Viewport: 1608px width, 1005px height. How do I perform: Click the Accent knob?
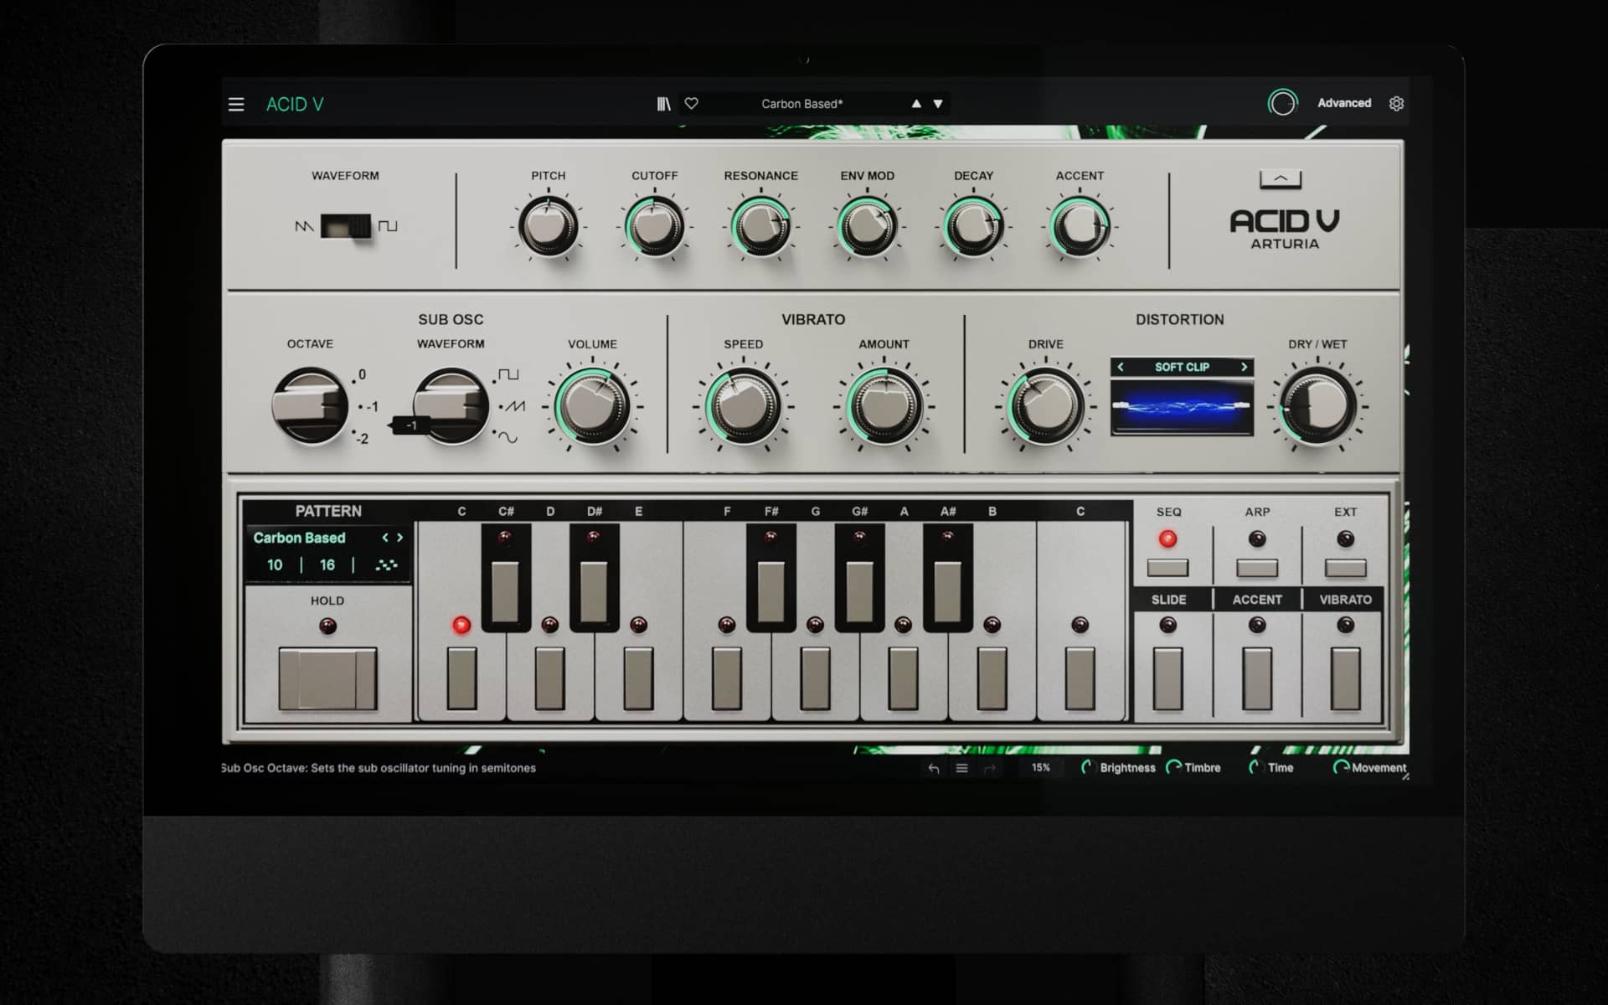(1080, 226)
